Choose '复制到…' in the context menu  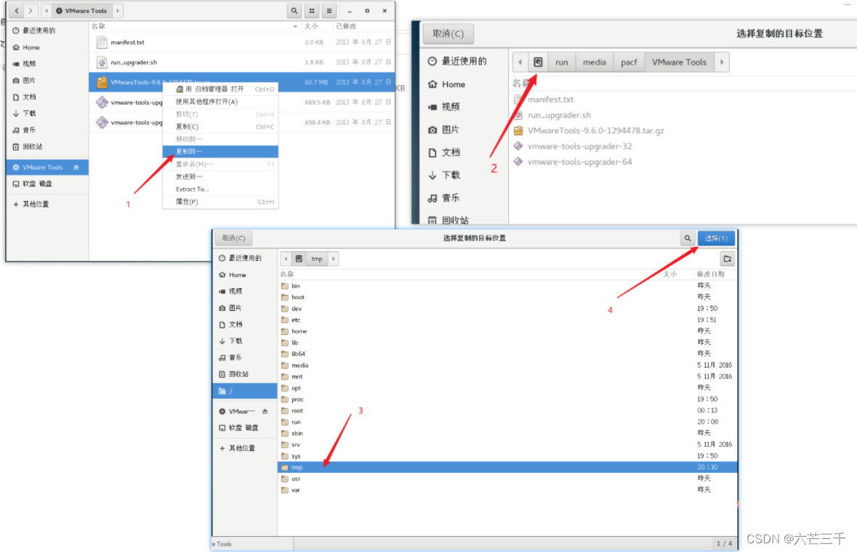point(220,151)
